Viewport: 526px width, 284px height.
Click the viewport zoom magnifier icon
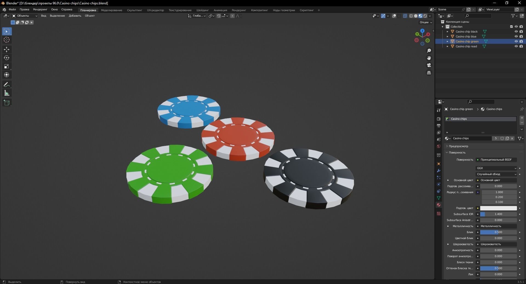[429, 51]
